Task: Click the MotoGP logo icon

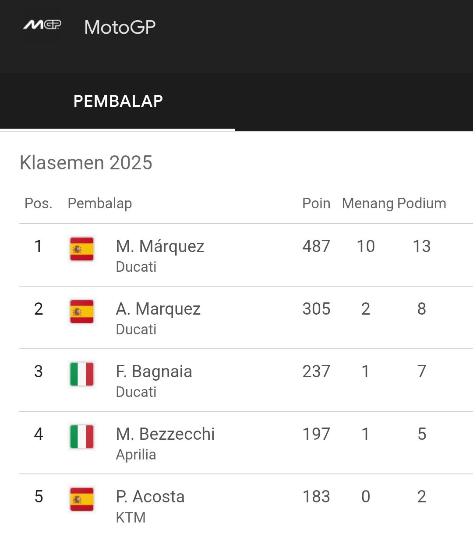Action: [x=42, y=25]
